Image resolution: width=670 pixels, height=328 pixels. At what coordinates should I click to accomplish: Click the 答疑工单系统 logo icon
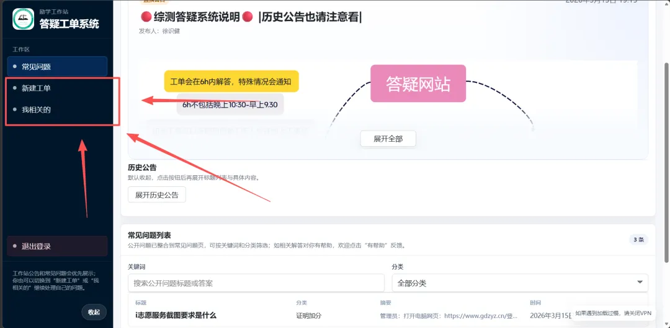(x=23, y=19)
